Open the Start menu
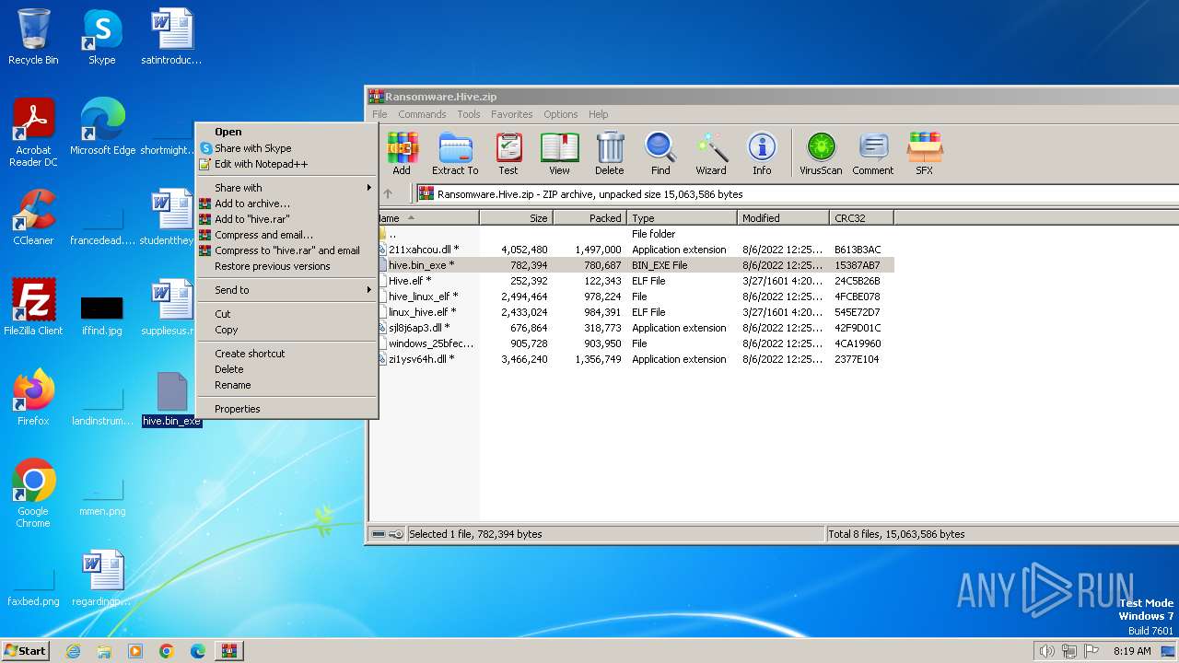The width and height of the screenshot is (1179, 663). (26, 651)
